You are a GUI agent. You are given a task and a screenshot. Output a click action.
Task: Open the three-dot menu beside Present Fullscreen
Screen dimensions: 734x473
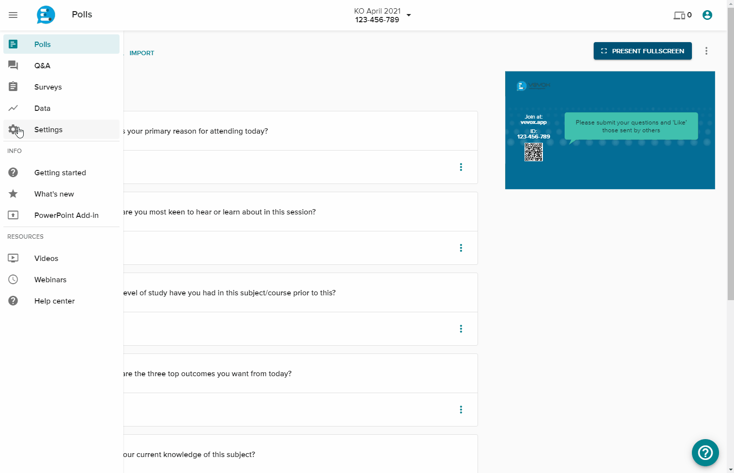coord(706,51)
